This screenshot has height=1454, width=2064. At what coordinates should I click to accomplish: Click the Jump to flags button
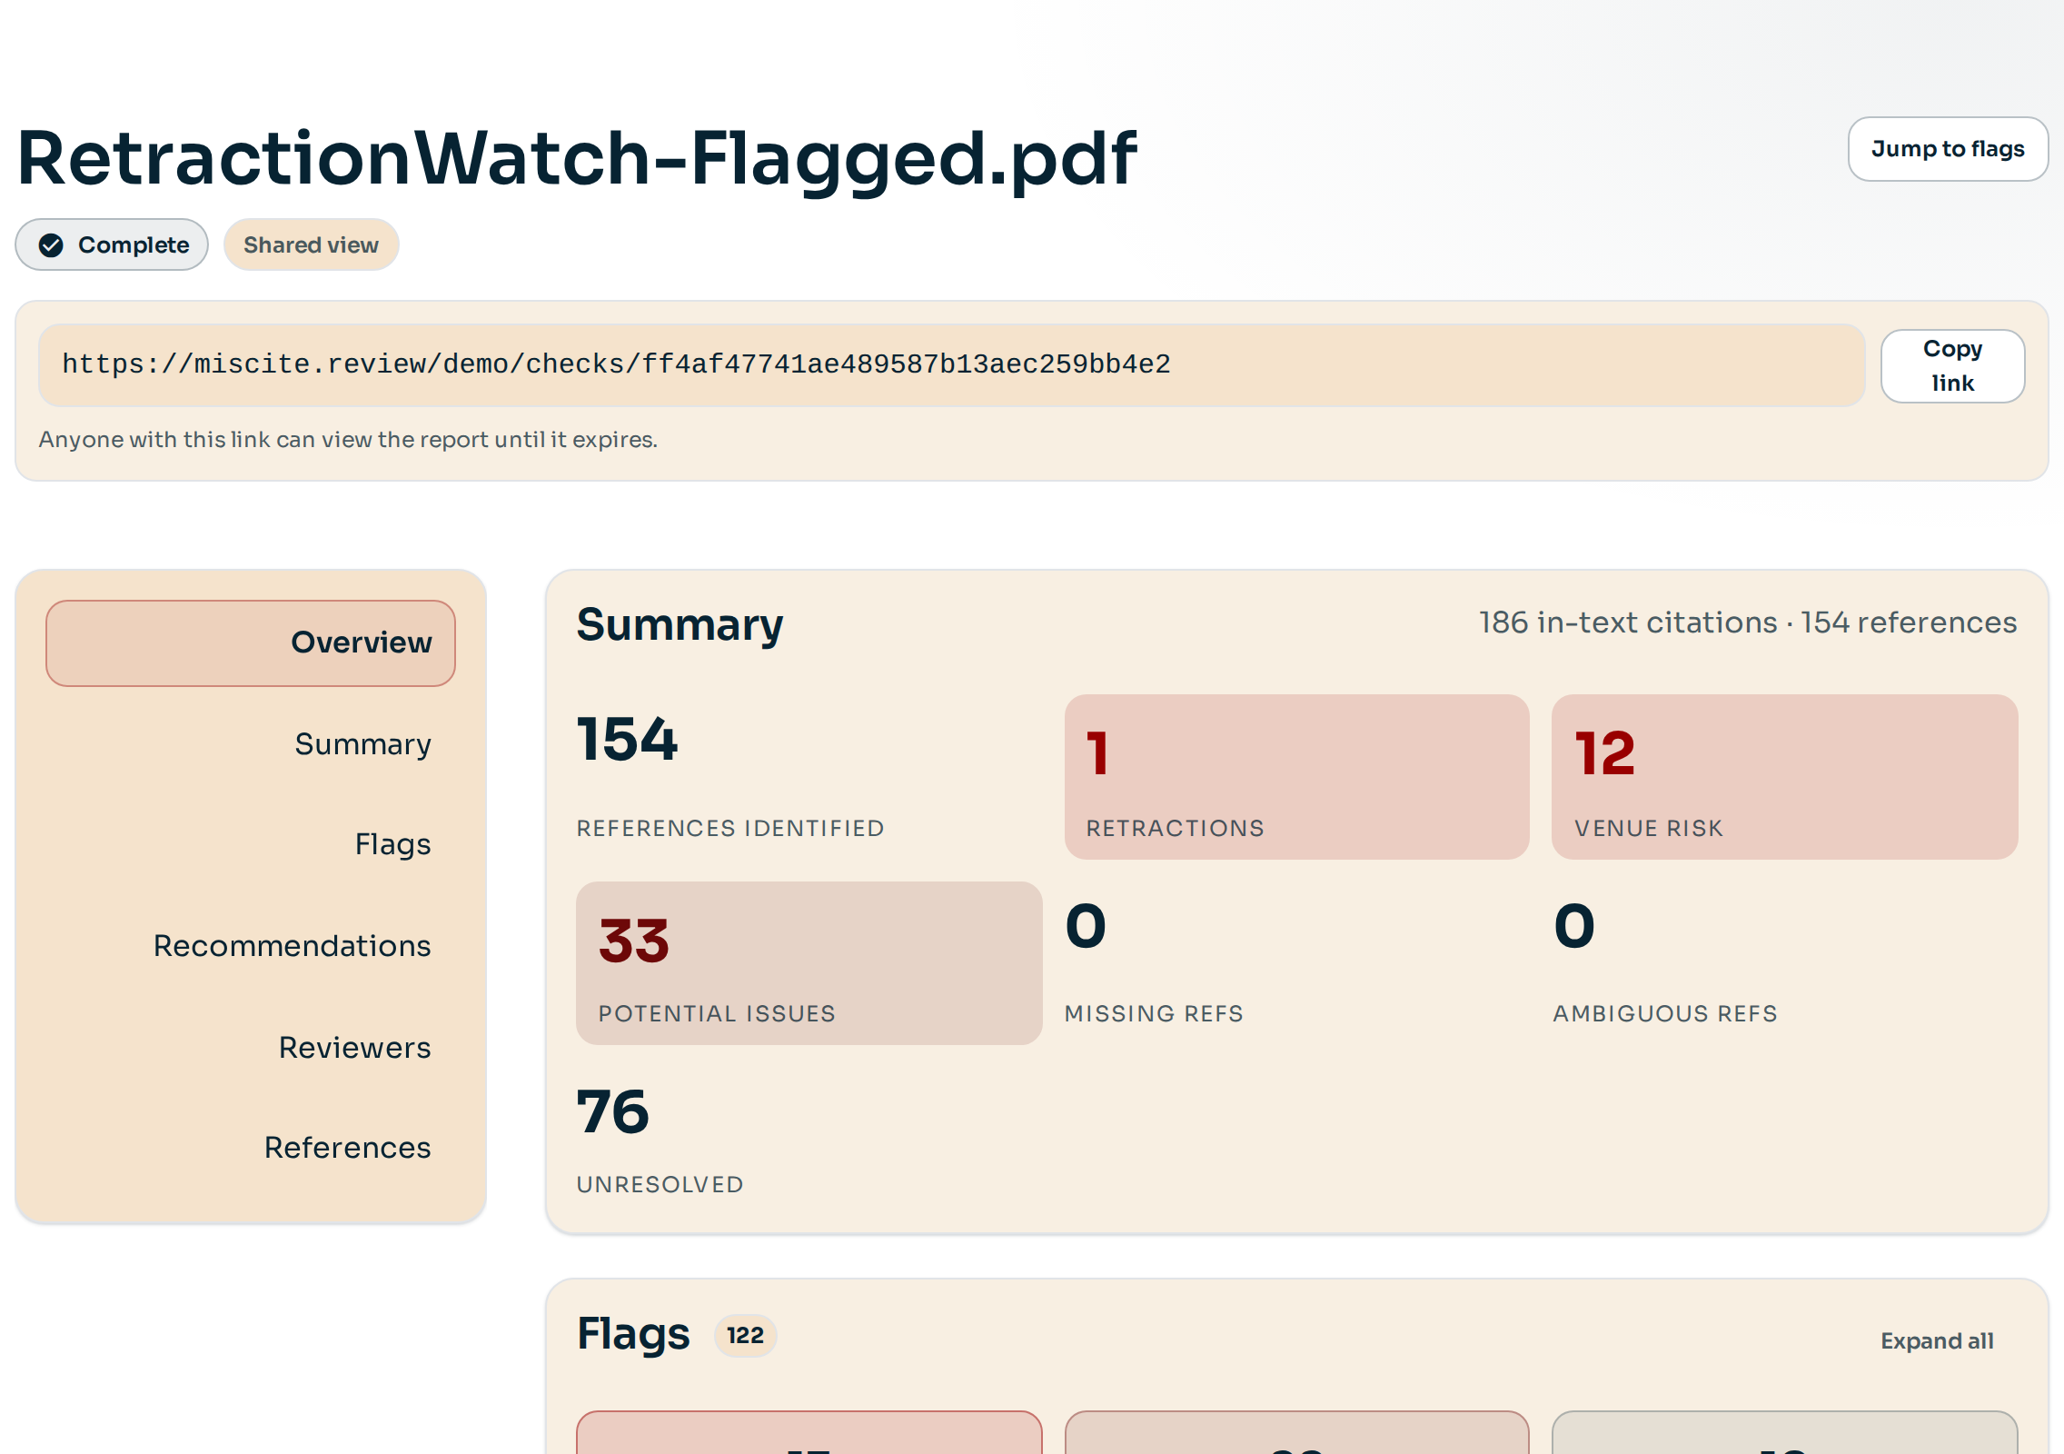(1947, 149)
